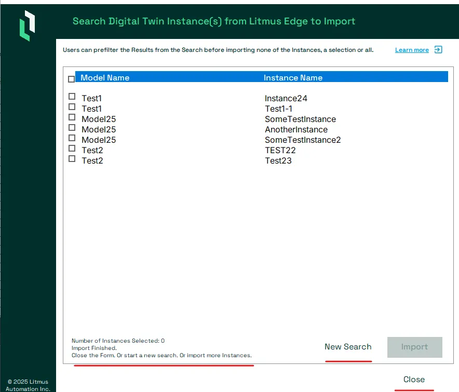459x392 pixels.
Task: Click Number of Instances Selected text
Action: pos(118,341)
